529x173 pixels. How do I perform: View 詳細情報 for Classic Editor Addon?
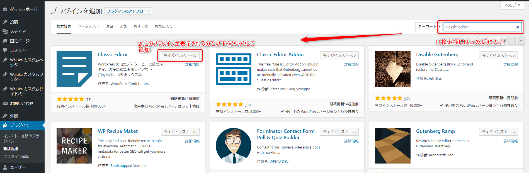[x=351, y=64]
